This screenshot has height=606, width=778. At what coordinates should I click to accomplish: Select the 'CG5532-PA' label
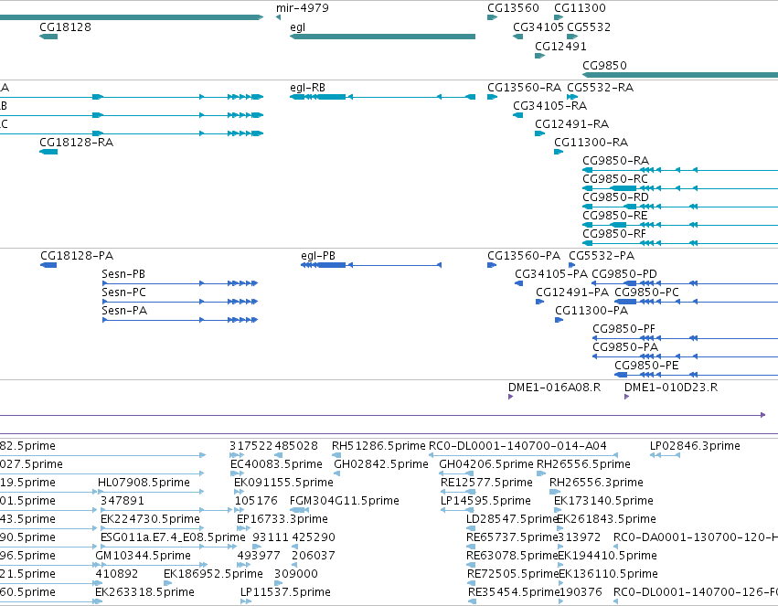tap(602, 256)
